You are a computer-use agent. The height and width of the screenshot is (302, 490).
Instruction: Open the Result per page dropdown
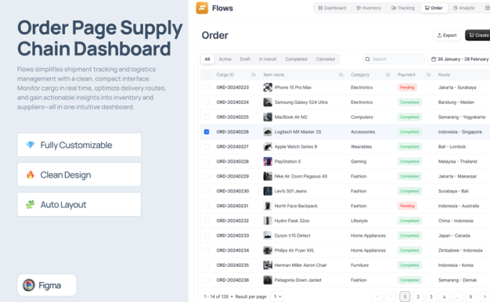pyautogui.click(x=278, y=297)
